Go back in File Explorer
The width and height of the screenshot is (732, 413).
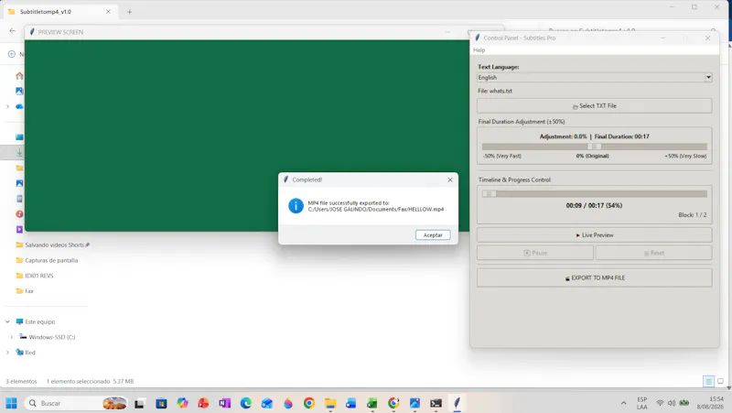click(13, 31)
